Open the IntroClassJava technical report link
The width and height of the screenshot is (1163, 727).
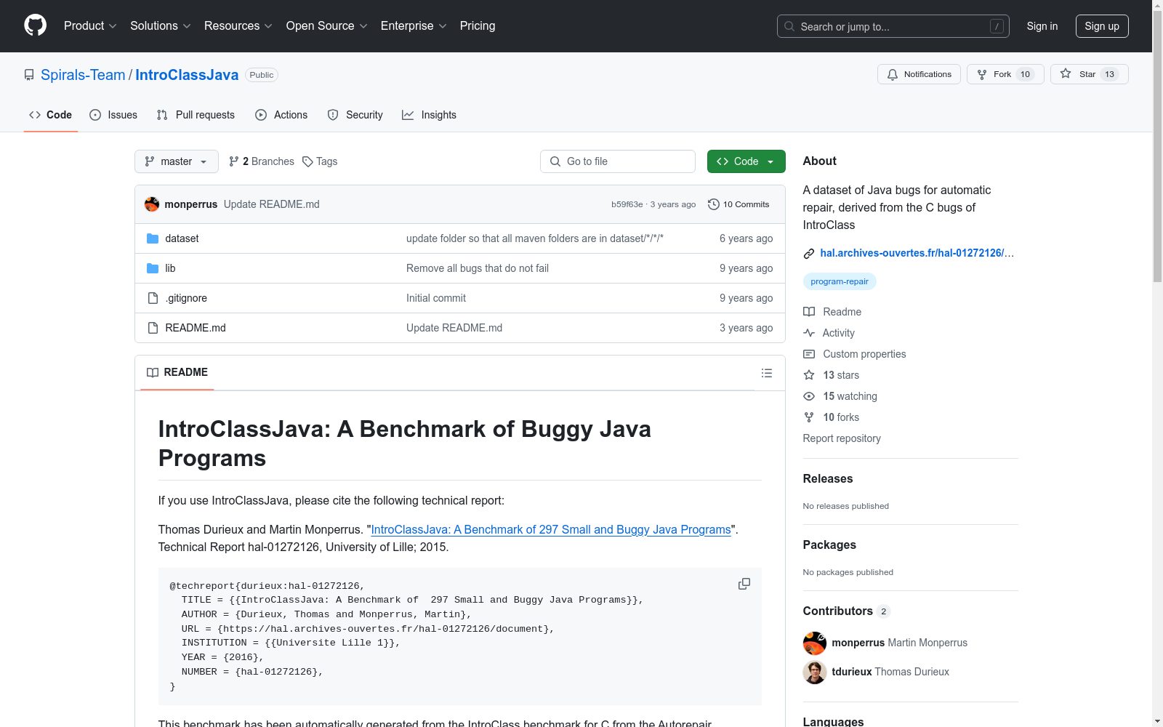tap(551, 529)
